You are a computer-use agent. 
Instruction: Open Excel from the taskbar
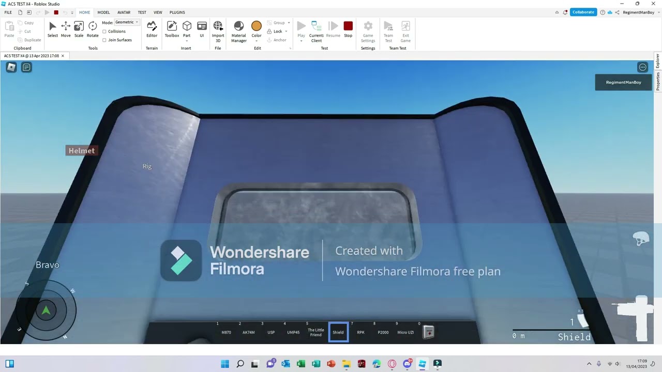(301, 364)
